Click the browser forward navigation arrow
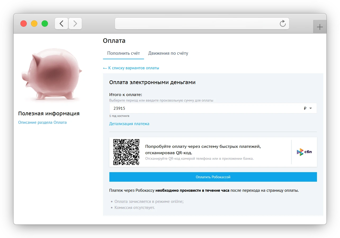The width and height of the screenshot is (340, 238). (75, 24)
